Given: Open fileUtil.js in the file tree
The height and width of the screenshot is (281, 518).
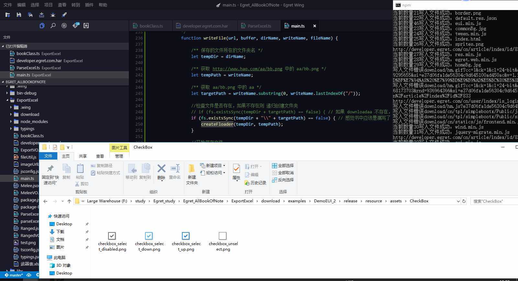Looking at the screenshot, I should [x=28, y=157].
